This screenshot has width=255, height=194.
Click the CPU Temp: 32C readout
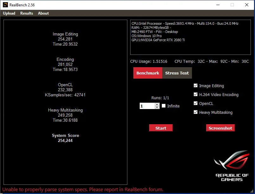point(190,61)
